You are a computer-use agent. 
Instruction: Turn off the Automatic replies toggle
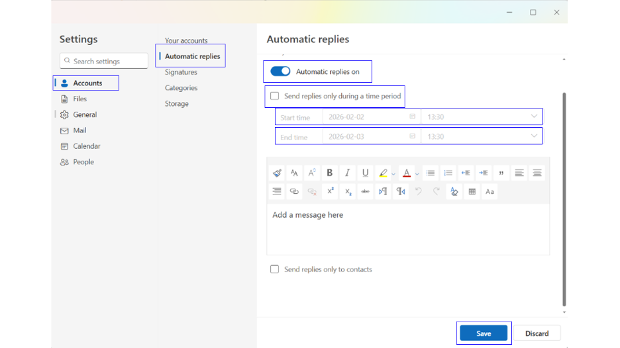pos(280,71)
